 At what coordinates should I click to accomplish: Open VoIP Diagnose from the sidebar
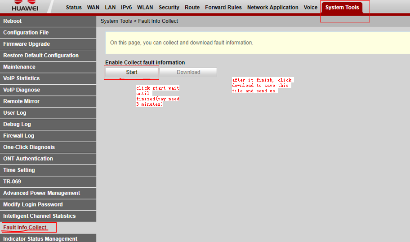tap(22, 90)
